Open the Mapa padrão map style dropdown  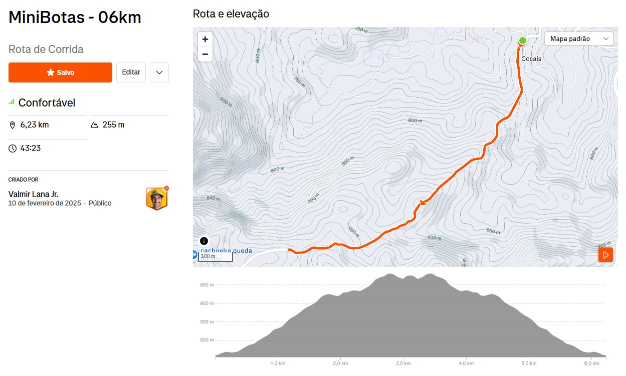[578, 38]
